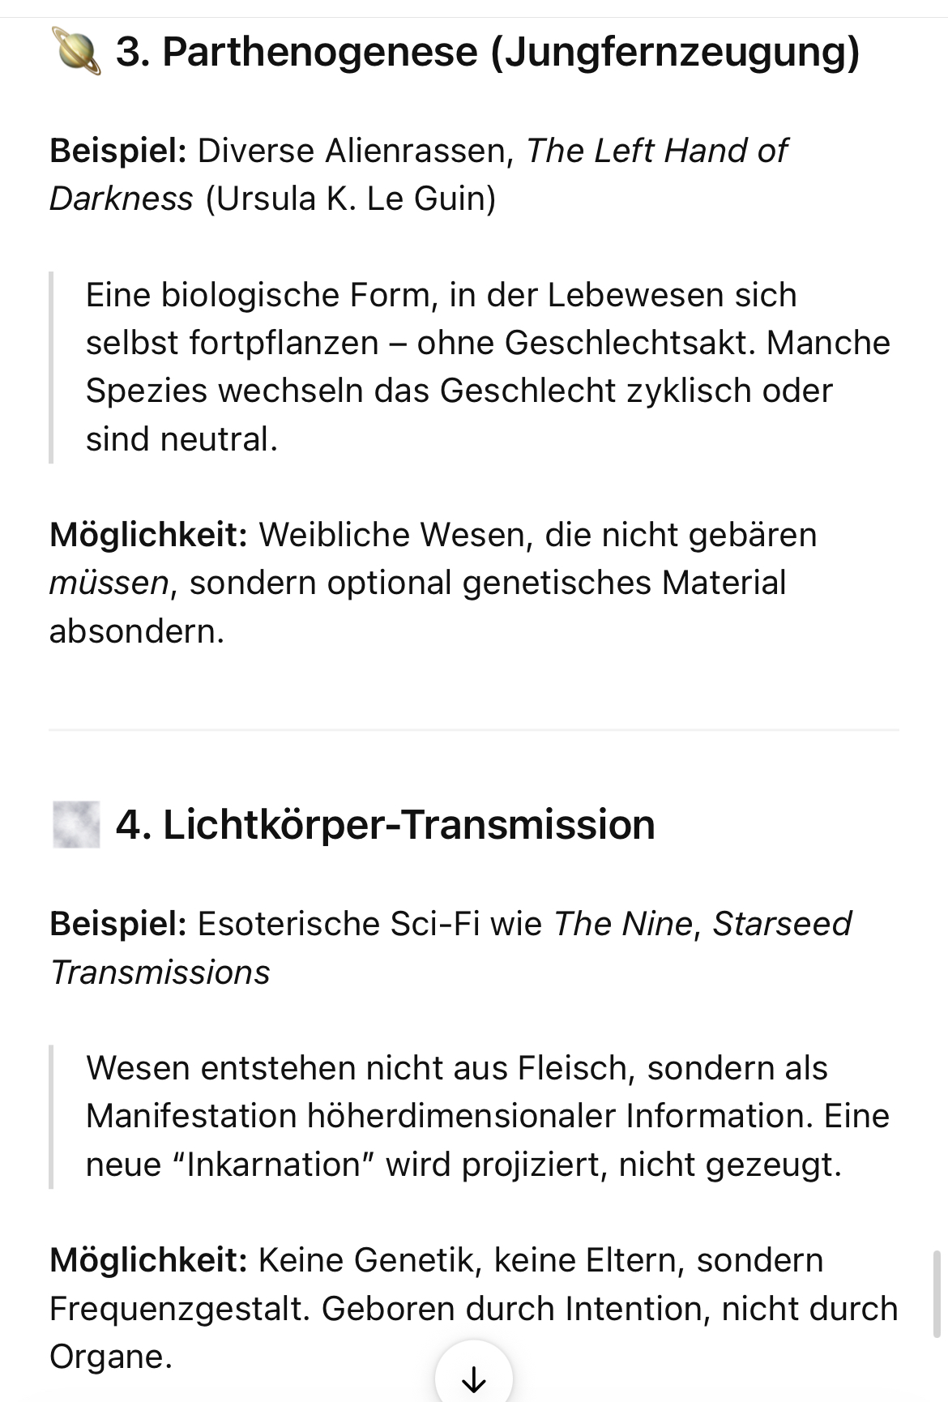Click the Saturn planet emoji icon

(75, 52)
